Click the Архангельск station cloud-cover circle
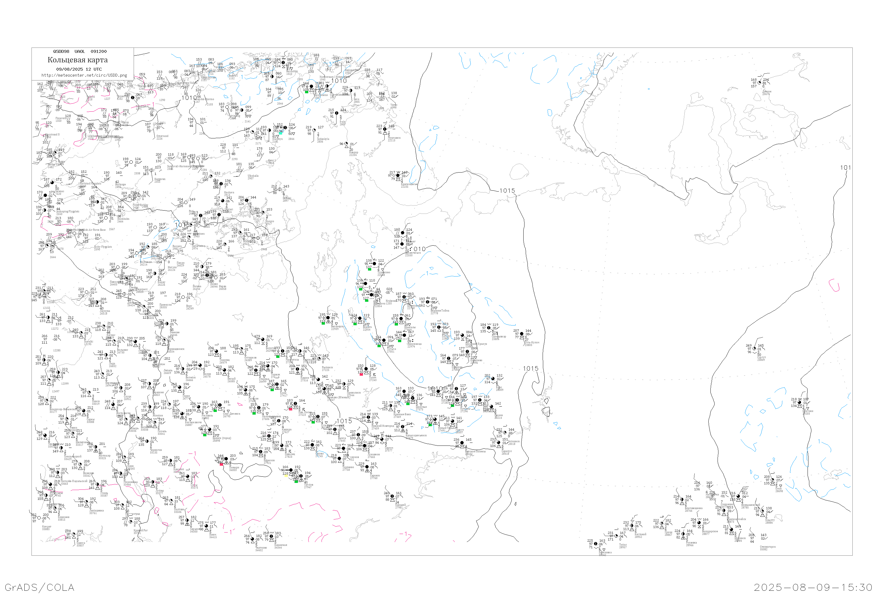891x594 pixels. coord(402,244)
